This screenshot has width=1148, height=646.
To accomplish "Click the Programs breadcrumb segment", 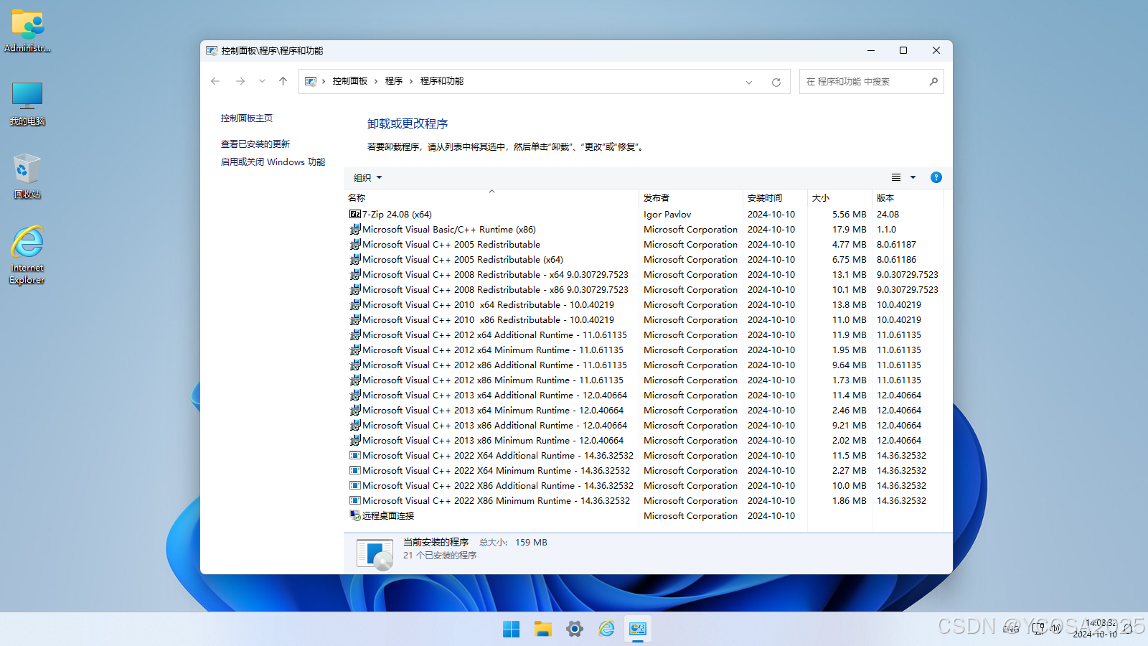I will point(394,81).
